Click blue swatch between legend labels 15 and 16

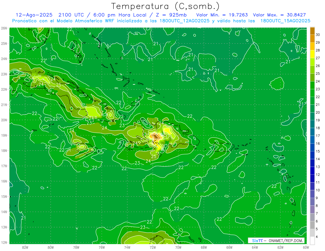pyautogui.click(x=312, y=147)
